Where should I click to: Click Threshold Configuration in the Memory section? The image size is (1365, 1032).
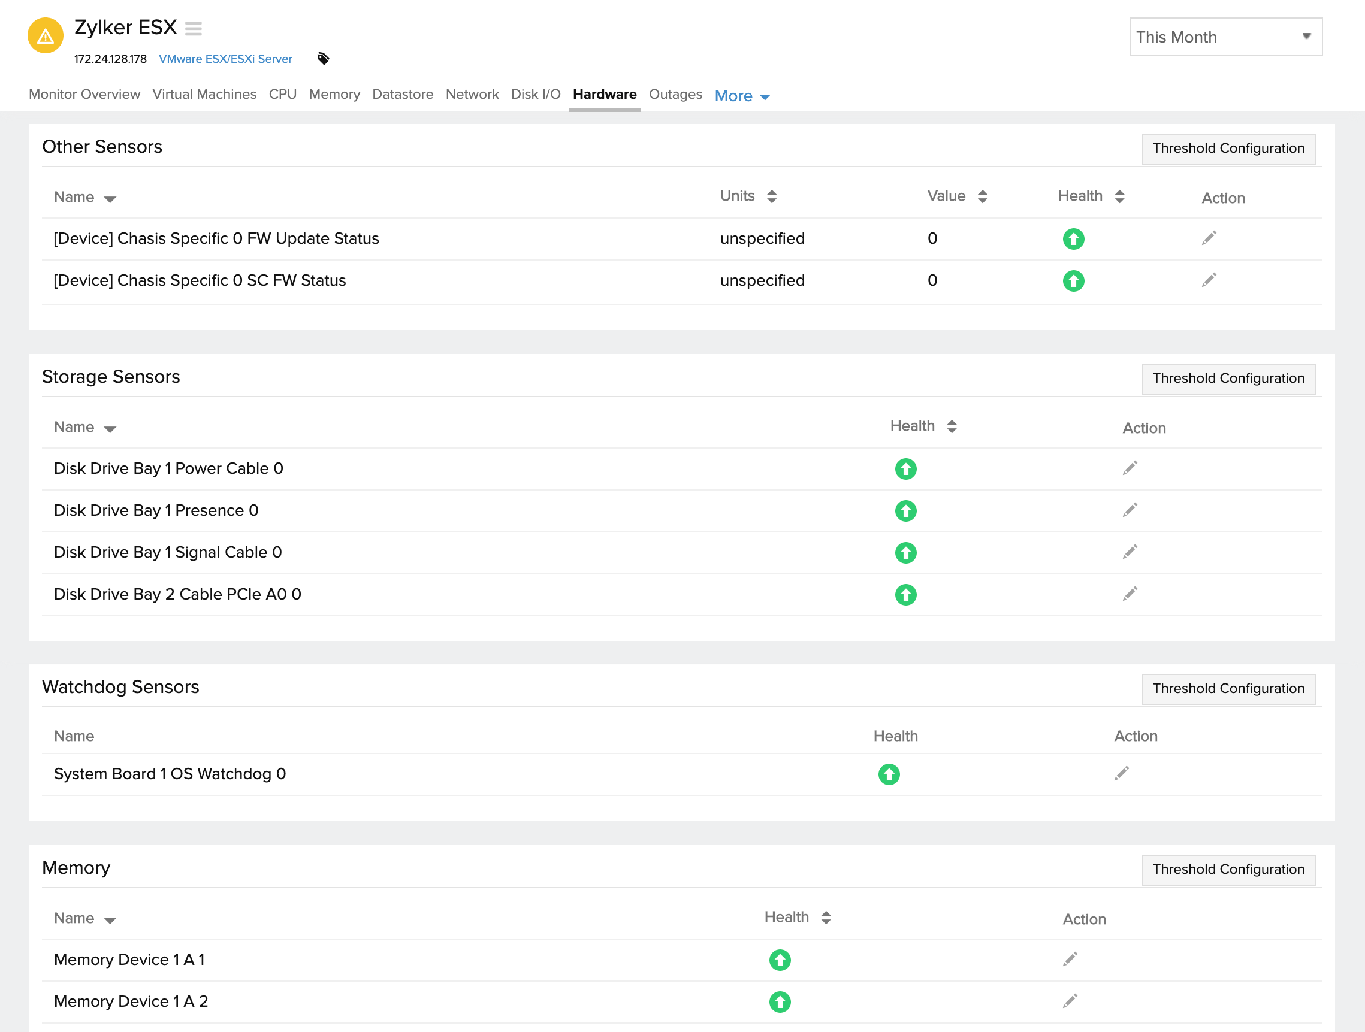click(1227, 869)
